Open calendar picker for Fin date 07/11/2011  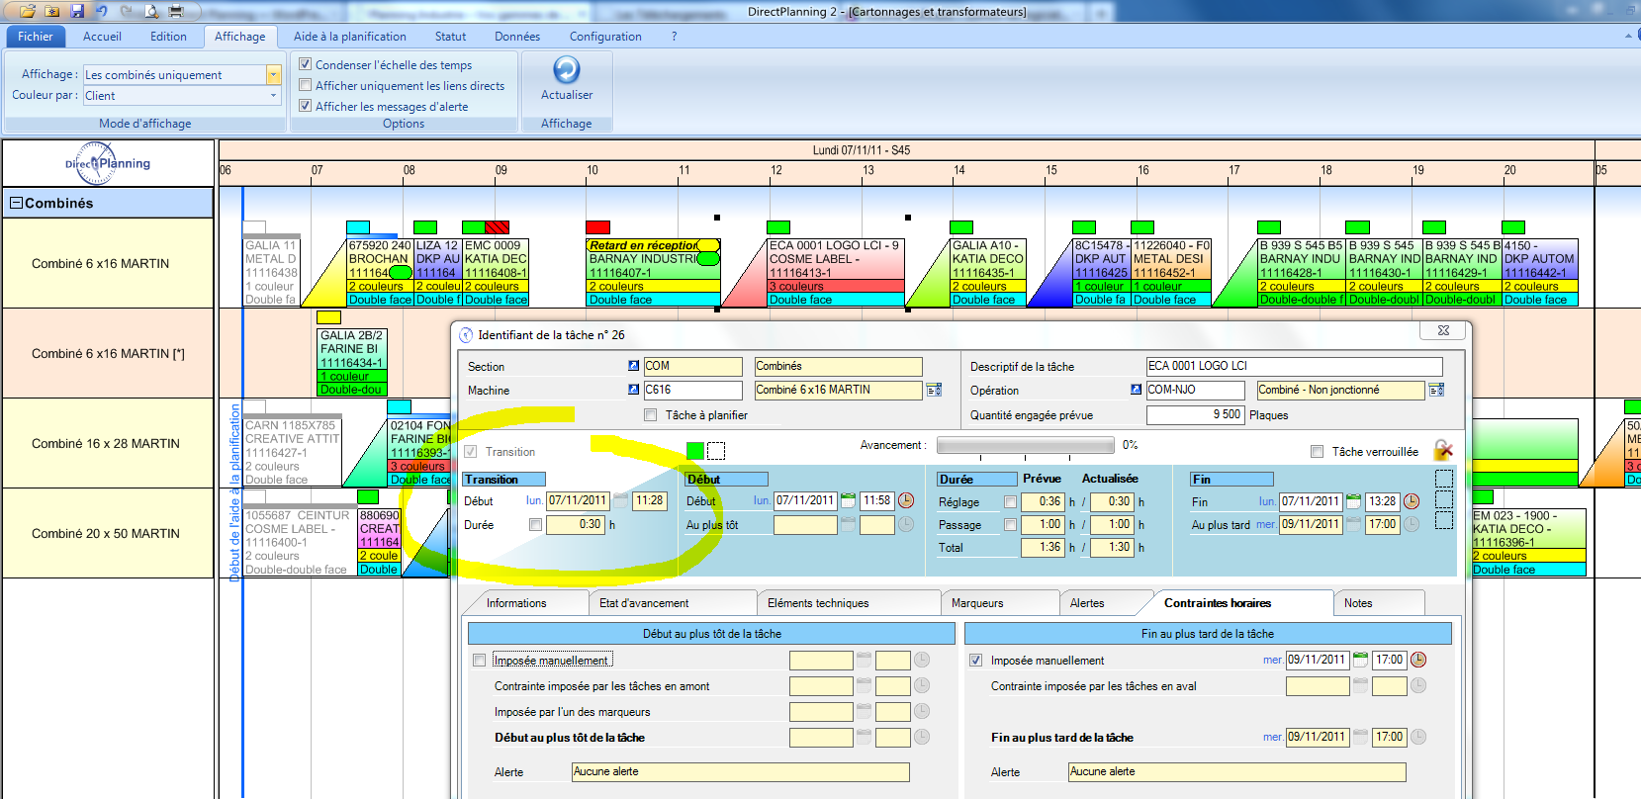click(1353, 501)
